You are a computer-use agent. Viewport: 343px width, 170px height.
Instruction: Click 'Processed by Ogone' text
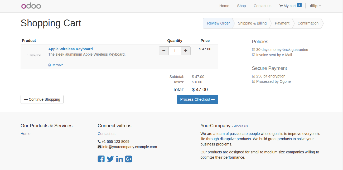click(273, 81)
